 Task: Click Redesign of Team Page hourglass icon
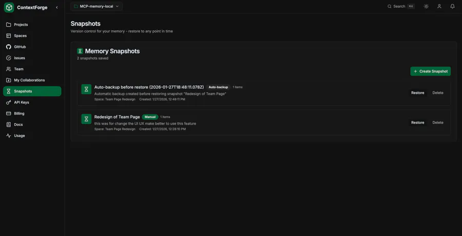[86, 119]
